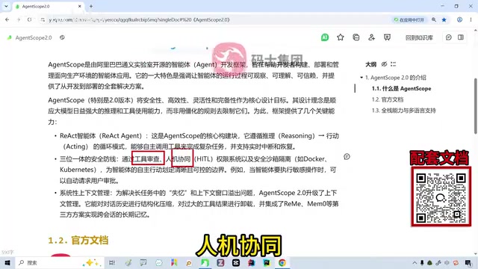This screenshot has height=269, width=478.
Task: Switch the outline list-style icon
Action: (x=394, y=64)
